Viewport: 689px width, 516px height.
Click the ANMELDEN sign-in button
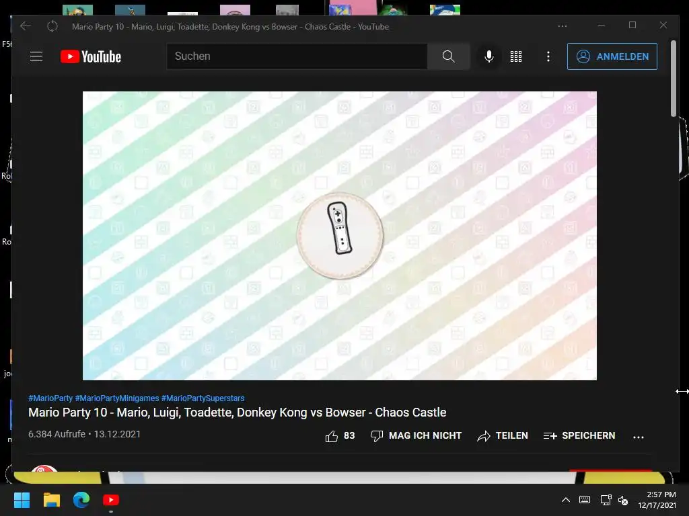point(612,56)
